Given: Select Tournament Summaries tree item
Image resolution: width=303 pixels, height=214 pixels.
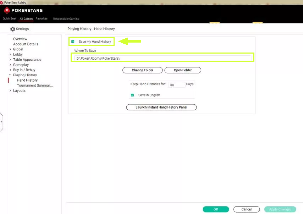Looking at the screenshot, I should (35, 86).
